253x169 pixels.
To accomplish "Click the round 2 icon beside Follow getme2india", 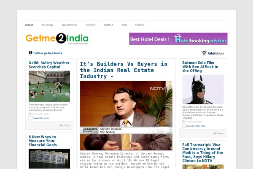I will (x=30, y=53).
